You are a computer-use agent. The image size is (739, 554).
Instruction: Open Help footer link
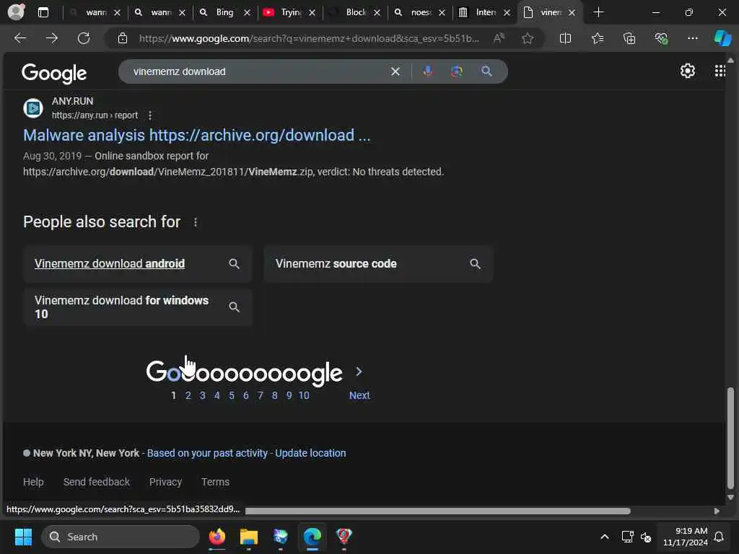[x=33, y=482]
